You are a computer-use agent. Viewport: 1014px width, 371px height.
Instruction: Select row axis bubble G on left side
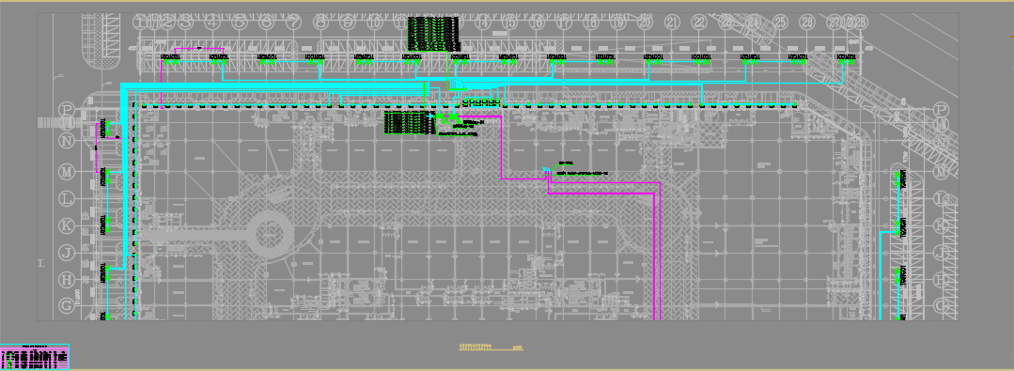pyautogui.click(x=67, y=304)
